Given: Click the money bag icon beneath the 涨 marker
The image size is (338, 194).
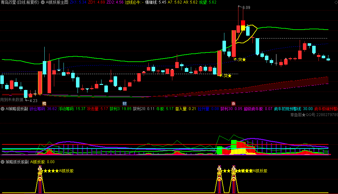Looking at the screenshot, I should pyautogui.click(x=234, y=168).
